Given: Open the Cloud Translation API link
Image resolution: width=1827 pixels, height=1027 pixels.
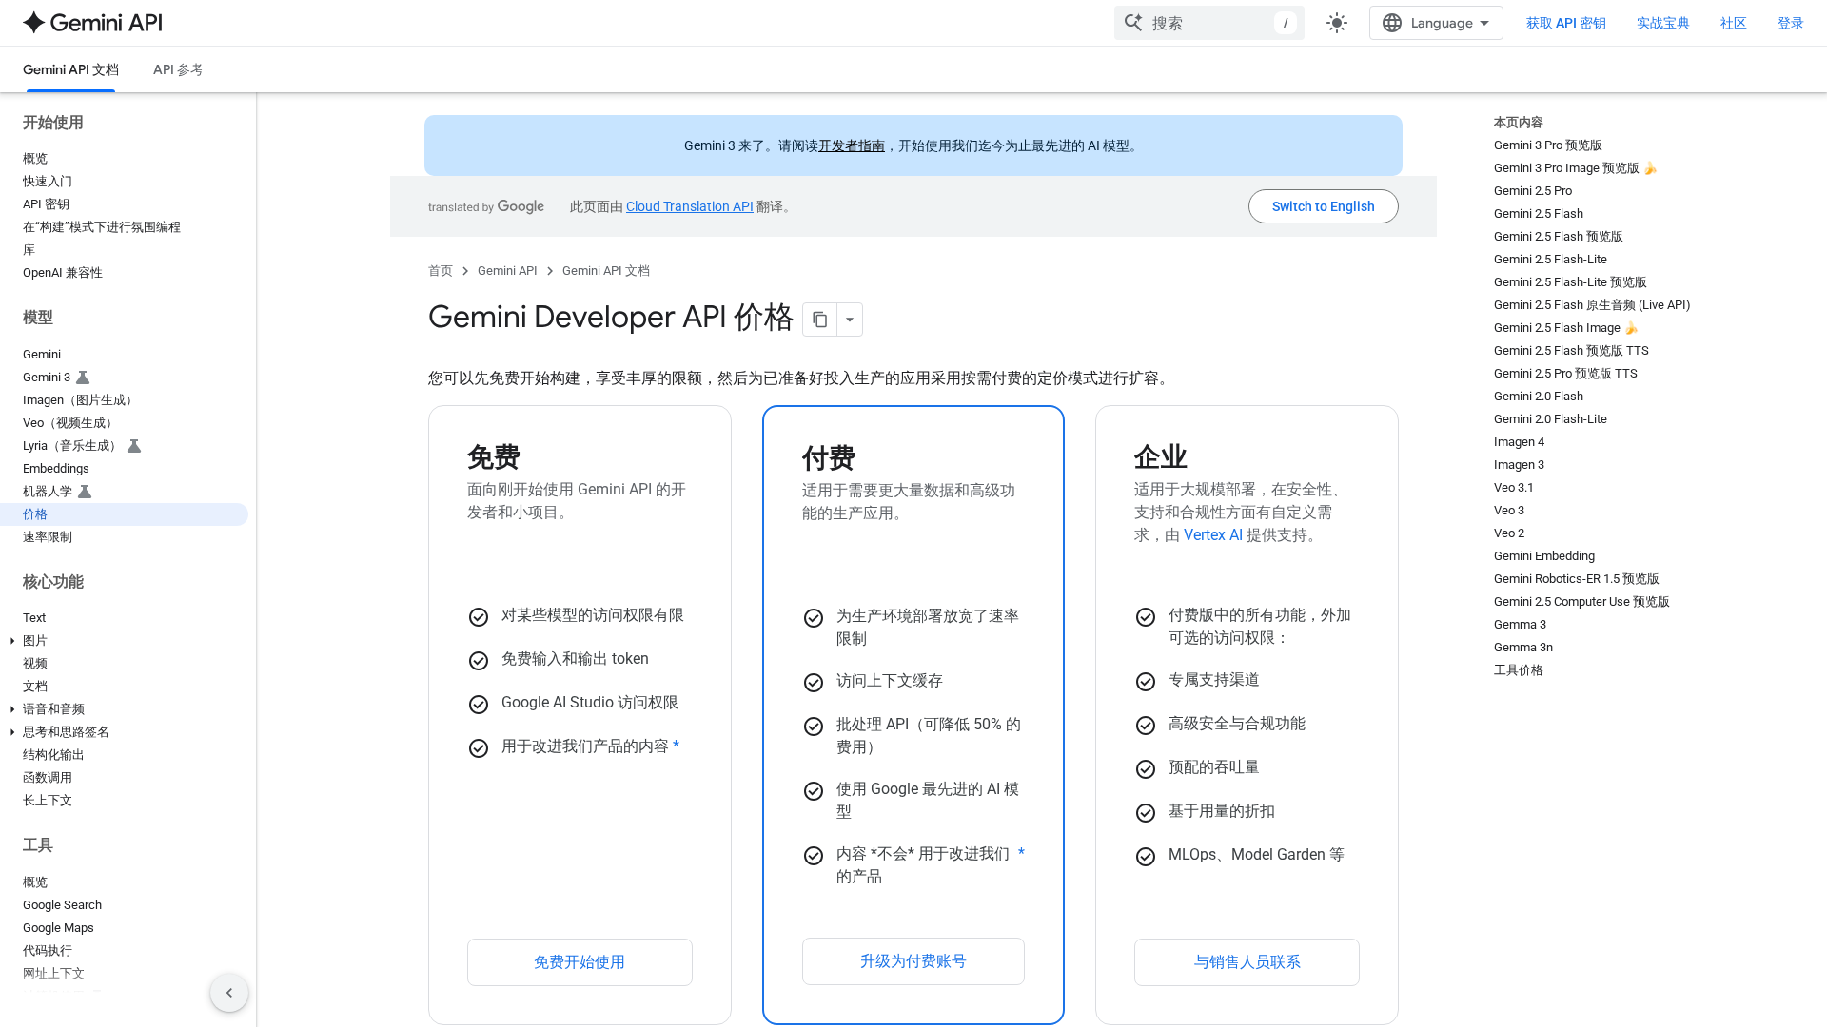Looking at the screenshot, I should [x=688, y=206].
